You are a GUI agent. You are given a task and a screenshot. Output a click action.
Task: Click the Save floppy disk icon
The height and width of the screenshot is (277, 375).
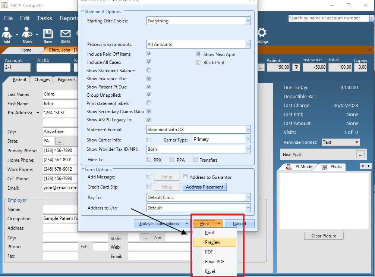(x=48, y=34)
